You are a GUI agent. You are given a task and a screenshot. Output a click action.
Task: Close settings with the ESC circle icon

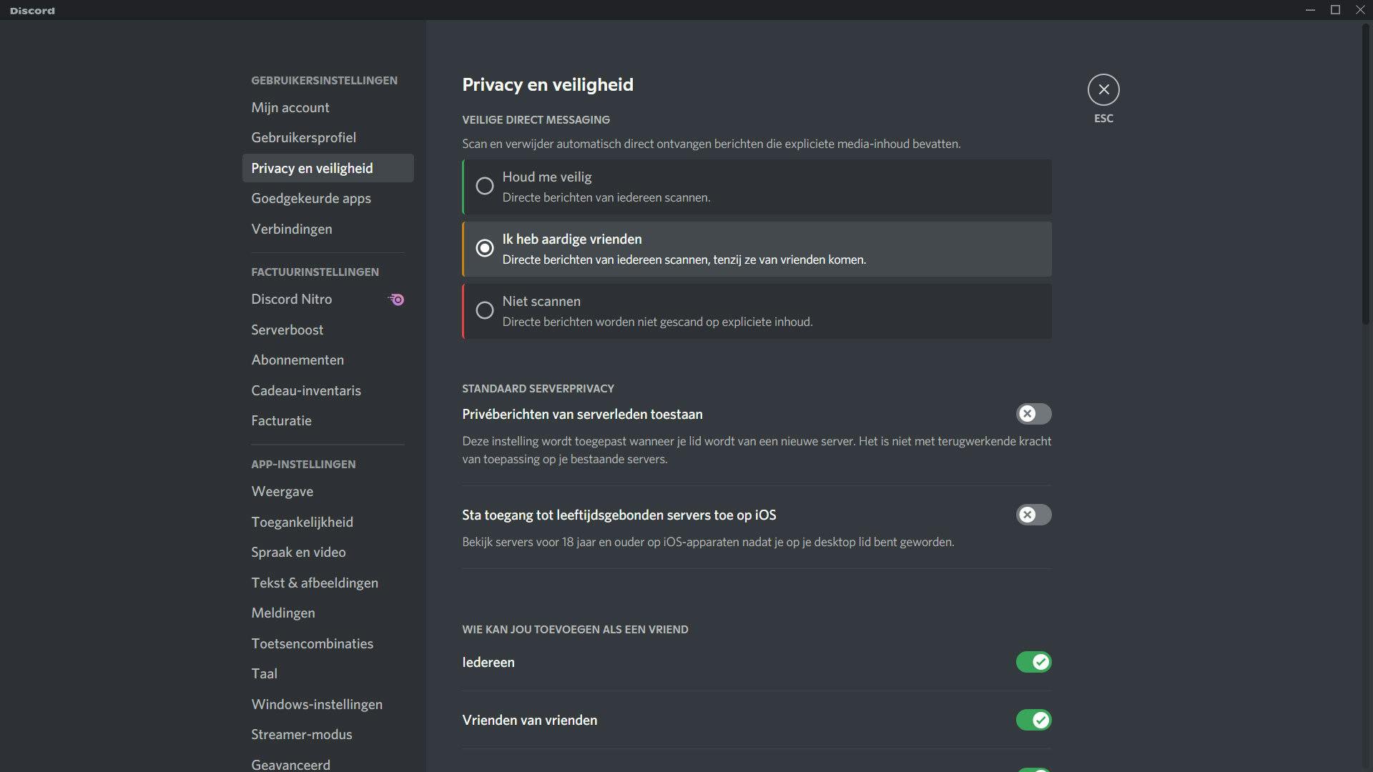[x=1103, y=90]
